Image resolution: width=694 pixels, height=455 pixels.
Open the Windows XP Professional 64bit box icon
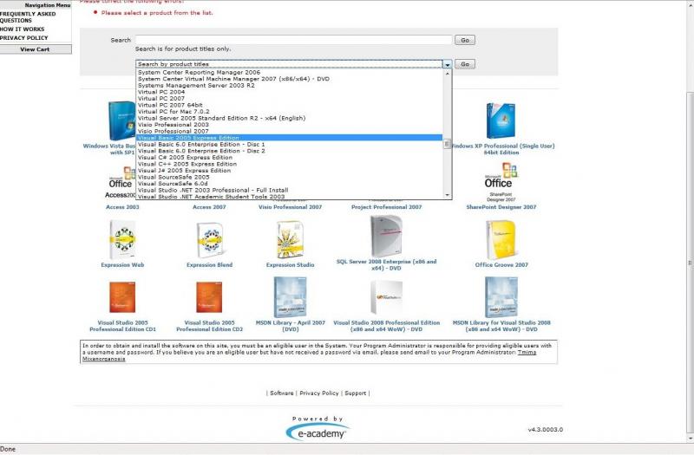tap(501, 120)
